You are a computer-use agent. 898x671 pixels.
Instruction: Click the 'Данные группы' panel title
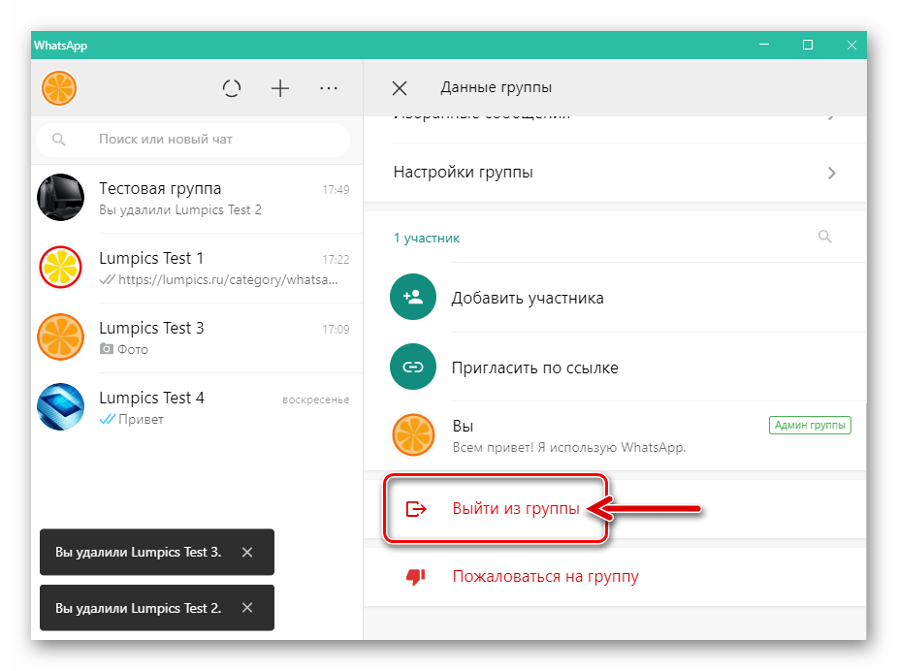496,87
